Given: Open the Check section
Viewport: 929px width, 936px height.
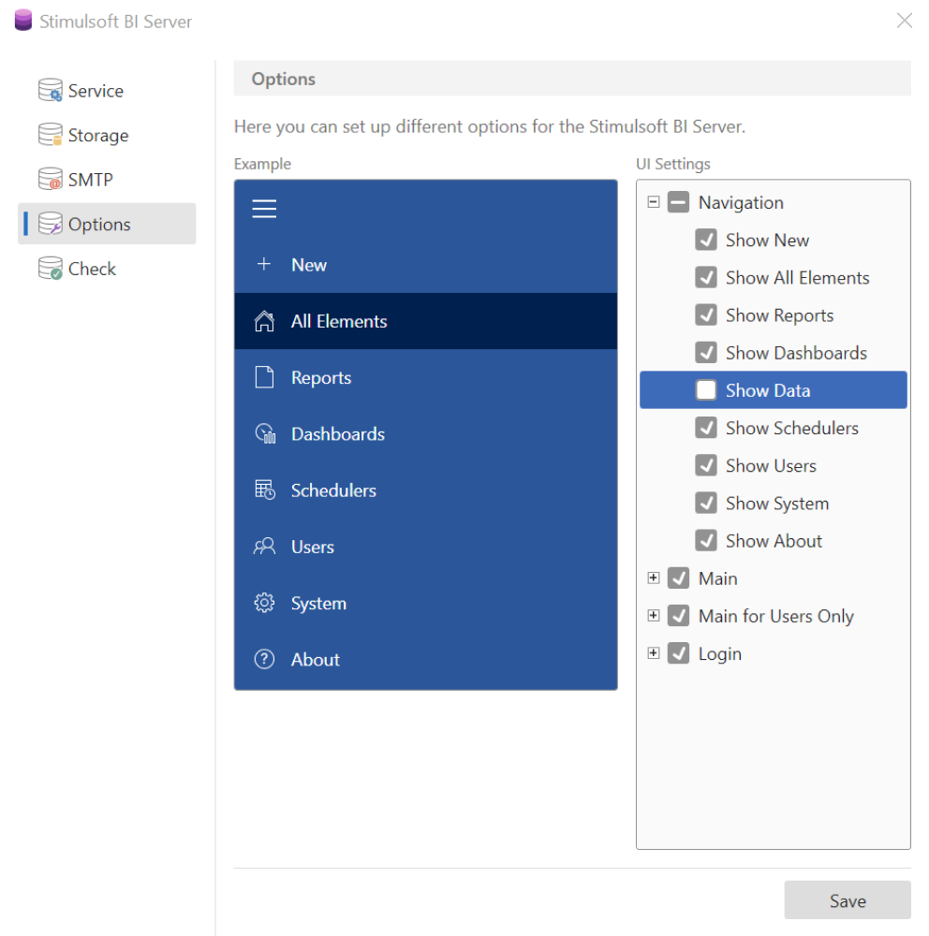Looking at the screenshot, I should (x=107, y=270).
